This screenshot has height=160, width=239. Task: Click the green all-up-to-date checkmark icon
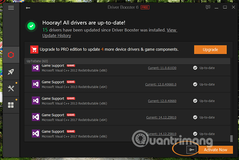click(31, 26)
